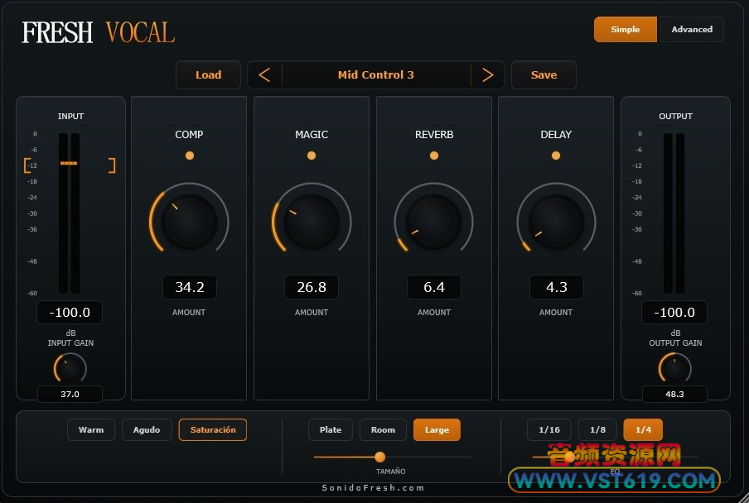
Task: Toggle the REVERB power indicator
Action: click(x=433, y=156)
